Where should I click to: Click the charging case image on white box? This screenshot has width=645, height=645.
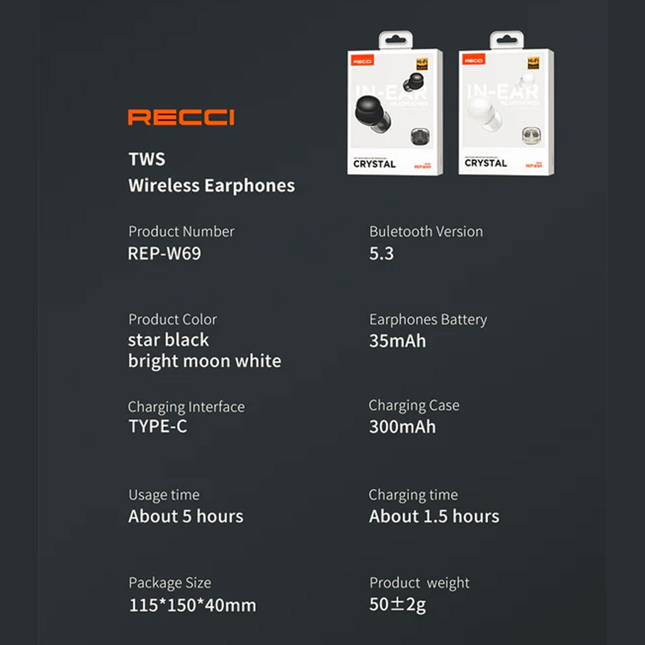point(531,135)
